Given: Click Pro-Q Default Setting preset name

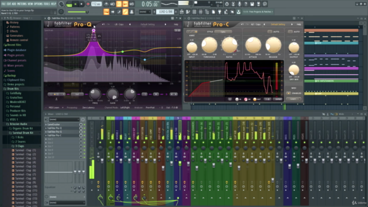Looking at the screenshot, I should 148,24.
